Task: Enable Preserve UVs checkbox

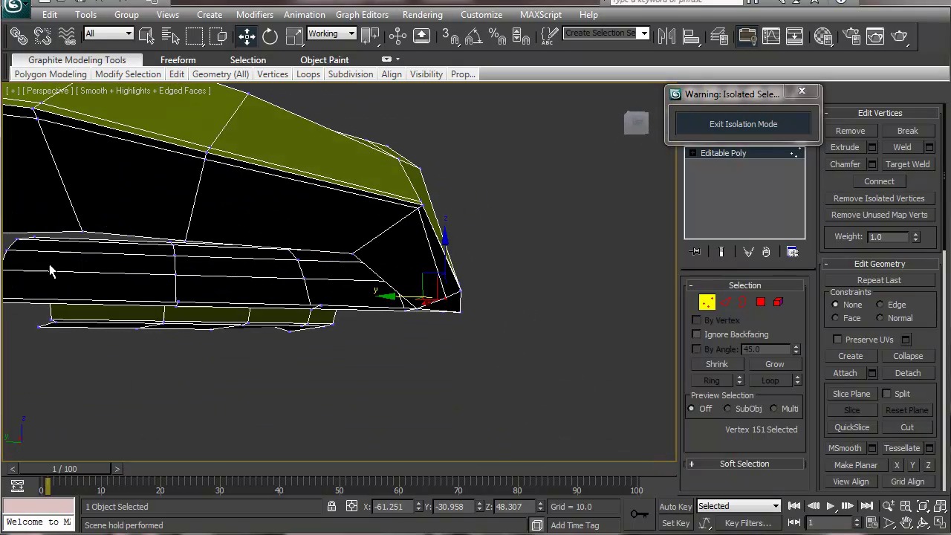Action: tap(837, 340)
